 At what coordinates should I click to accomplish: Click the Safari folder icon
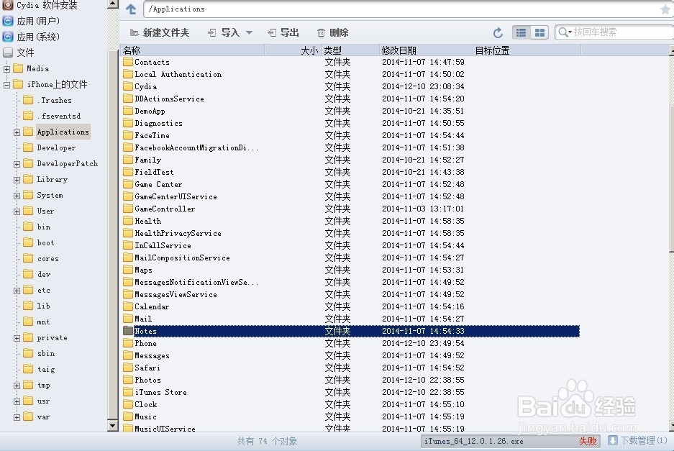coord(127,368)
